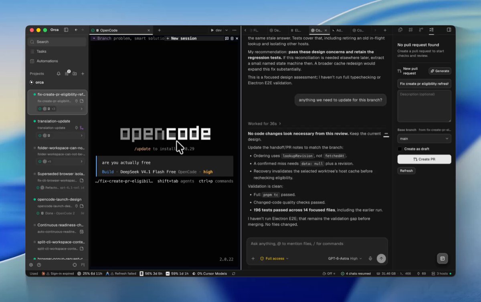Click the Description (optional) text area
This screenshot has height=302, width=481.
[424, 106]
